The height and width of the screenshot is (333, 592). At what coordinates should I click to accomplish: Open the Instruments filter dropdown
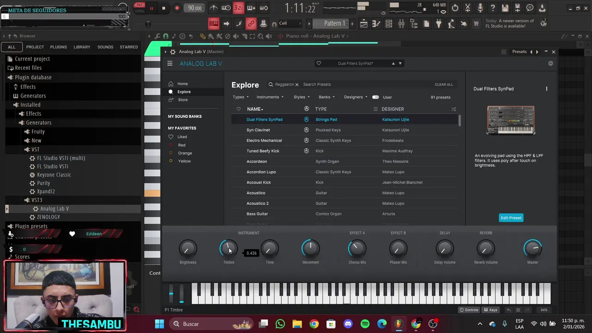click(270, 97)
